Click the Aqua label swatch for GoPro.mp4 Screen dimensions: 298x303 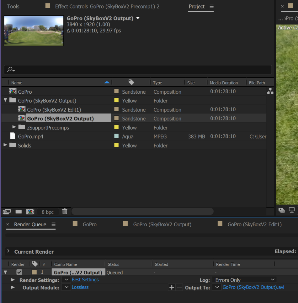coord(116,136)
